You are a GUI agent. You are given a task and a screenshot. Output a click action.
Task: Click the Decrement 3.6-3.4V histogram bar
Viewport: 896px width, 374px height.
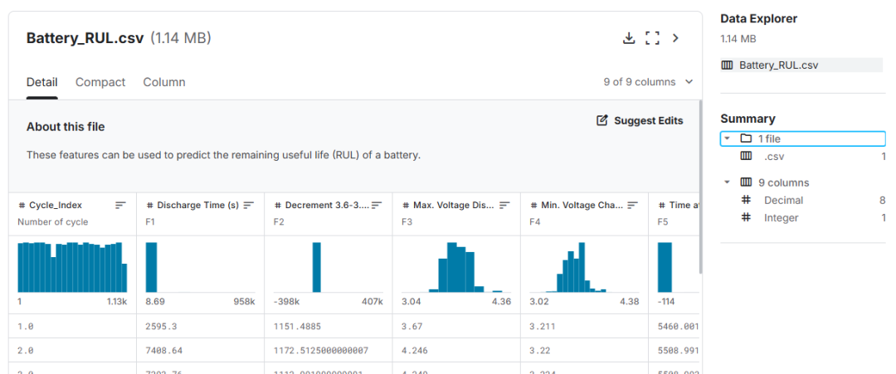[317, 267]
